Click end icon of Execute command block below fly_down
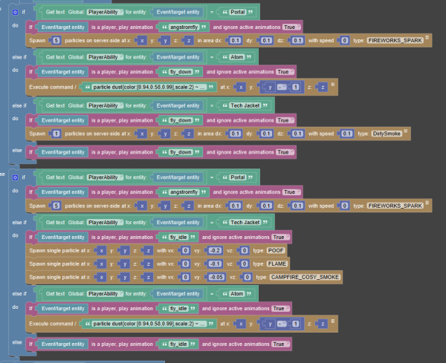This screenshot has width=446, height=363. click(333, 85)
